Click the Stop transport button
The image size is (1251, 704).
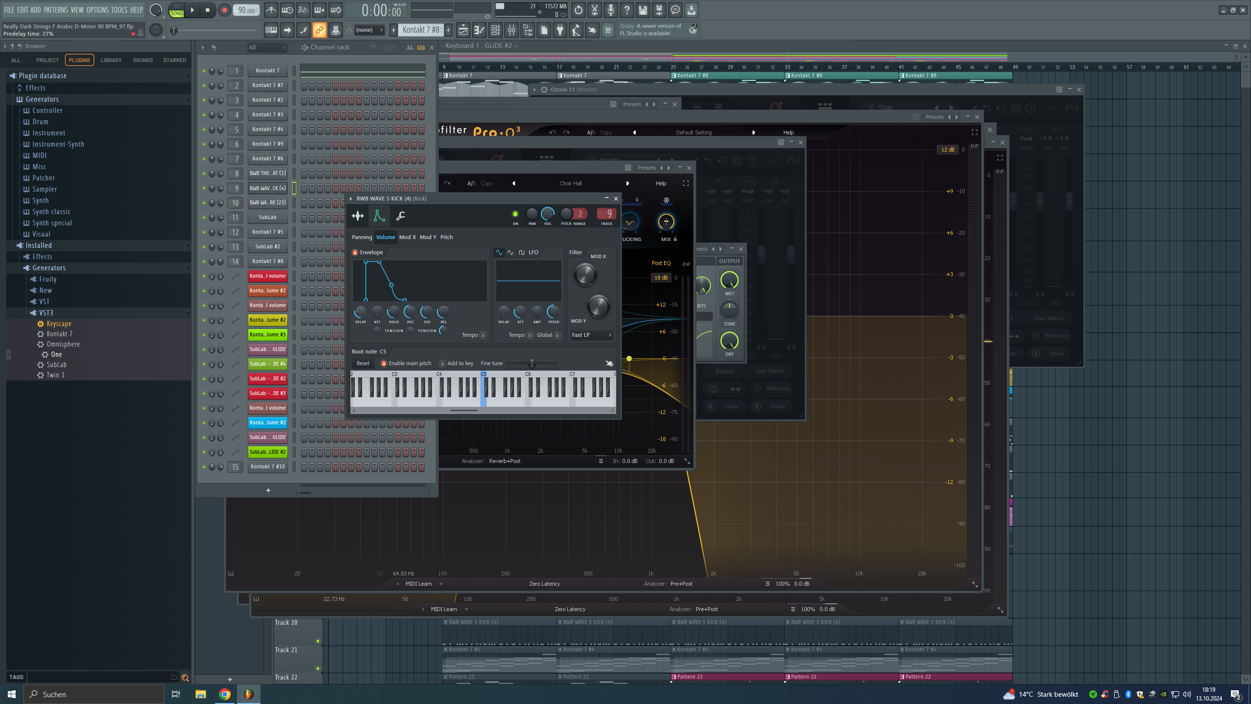(208, 10)
